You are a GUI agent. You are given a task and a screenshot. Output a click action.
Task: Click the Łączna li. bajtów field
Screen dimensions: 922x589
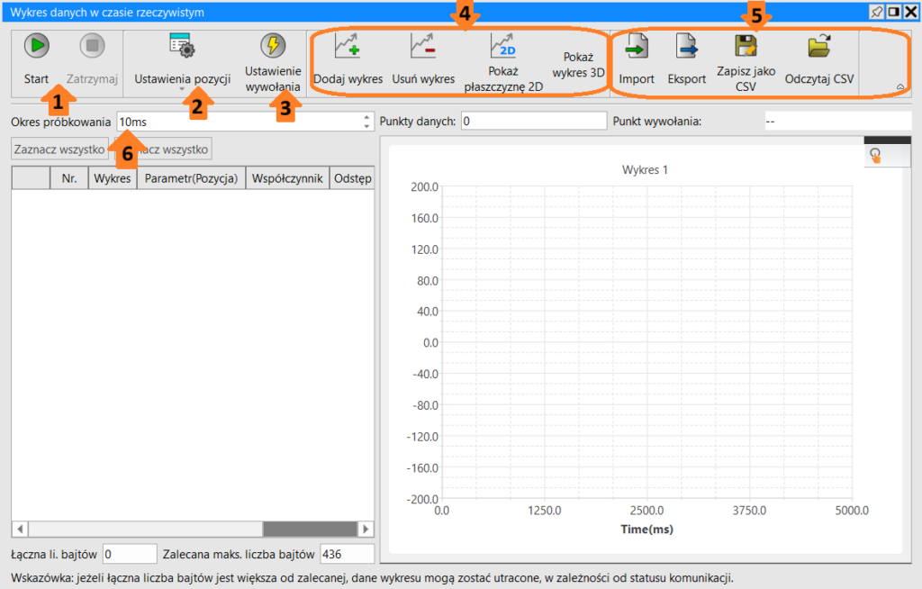[x=130, y=554]
